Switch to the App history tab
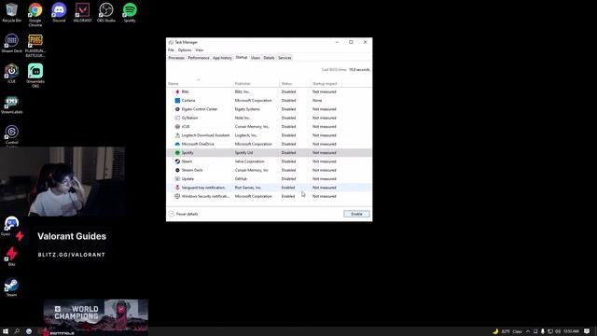 (x=222, y=58)
